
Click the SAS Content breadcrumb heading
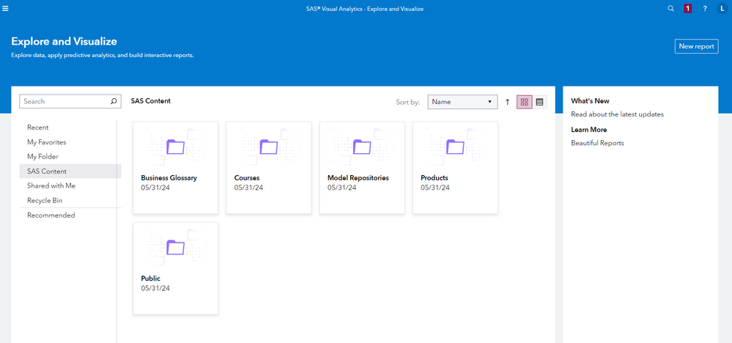(151, 101)
